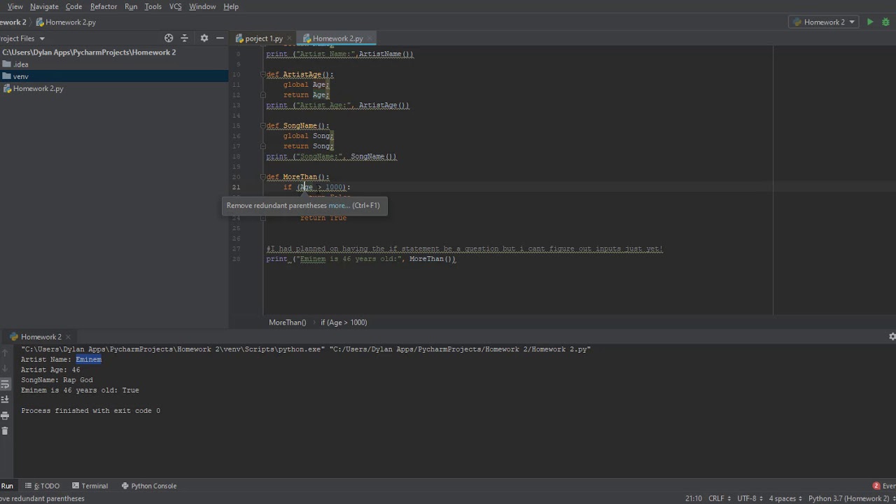The width and height of the screenshot is (896, 504).
Task: Open the Navigate menu
Action: tap(44, 6)
